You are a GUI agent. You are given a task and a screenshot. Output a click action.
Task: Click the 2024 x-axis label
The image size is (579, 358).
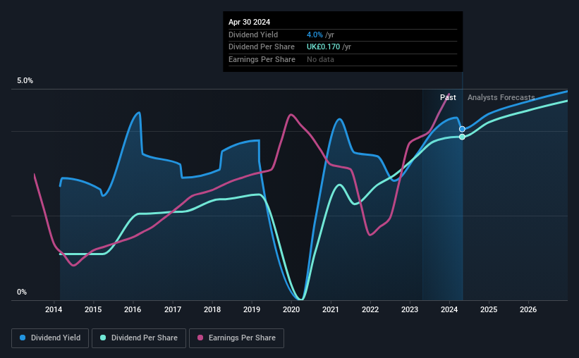click(x=449, y=309)
